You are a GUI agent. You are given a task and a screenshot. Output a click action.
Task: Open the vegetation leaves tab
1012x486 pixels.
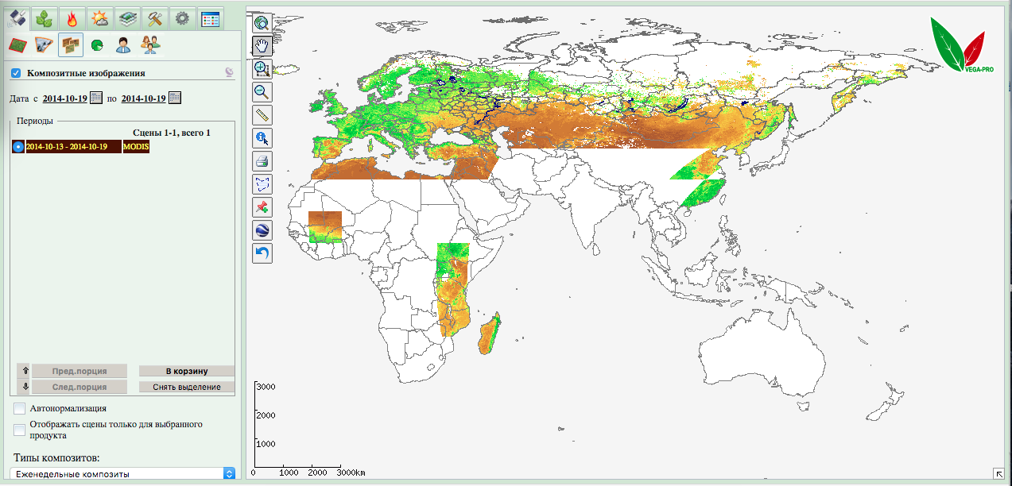click(x=45, y=17)
